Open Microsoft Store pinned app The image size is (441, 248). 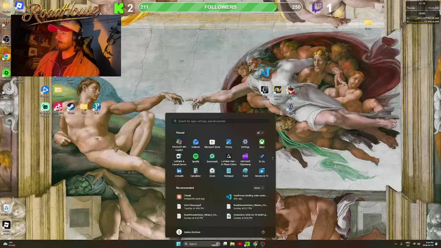coord(212,144)
